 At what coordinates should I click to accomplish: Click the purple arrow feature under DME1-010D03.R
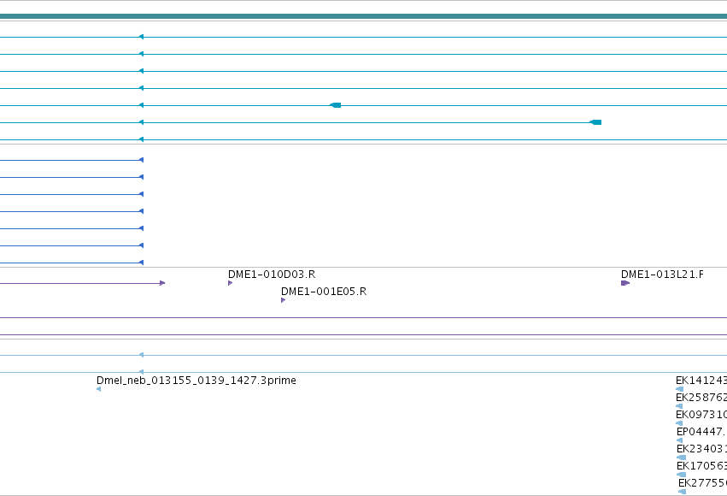click(231, 283)
